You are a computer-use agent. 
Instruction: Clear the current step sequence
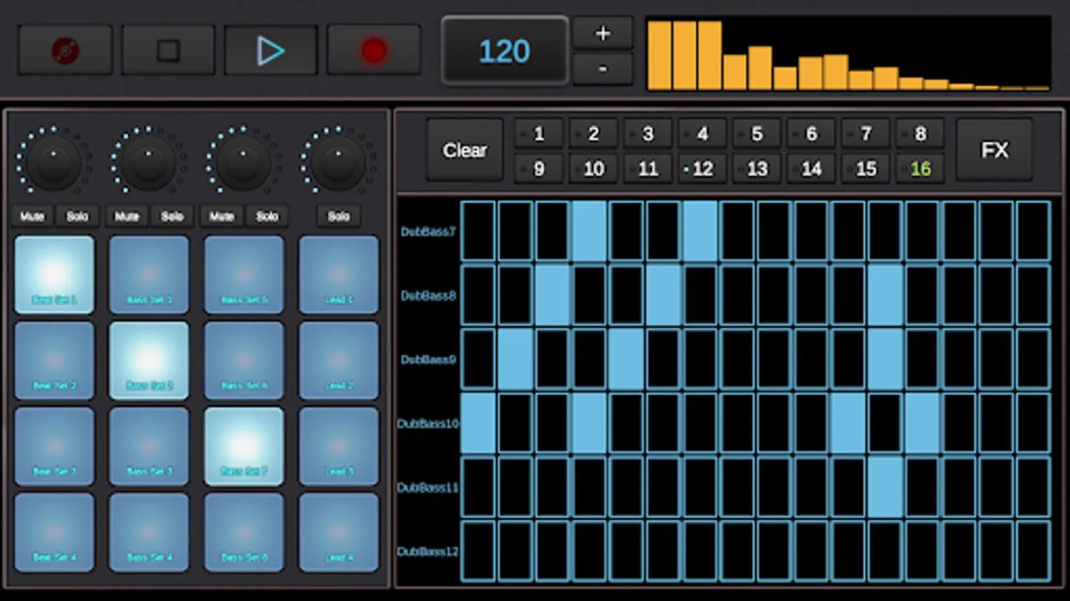point(464,150)
